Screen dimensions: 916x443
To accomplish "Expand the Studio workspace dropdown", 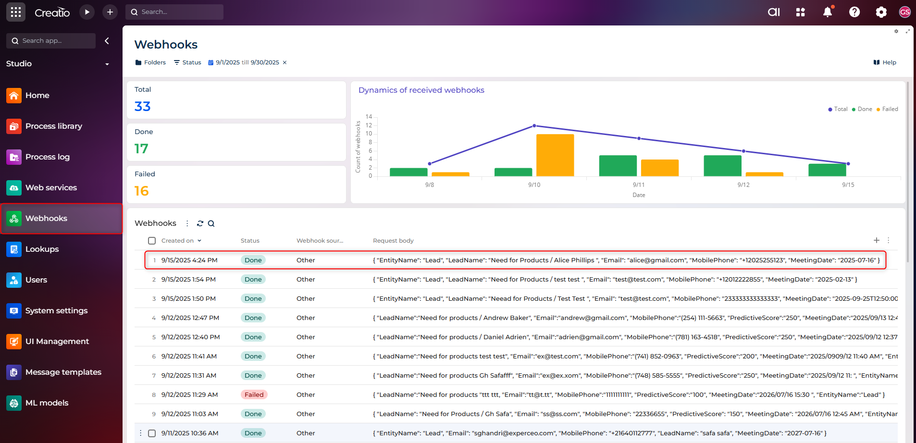I will coord(107,64).
